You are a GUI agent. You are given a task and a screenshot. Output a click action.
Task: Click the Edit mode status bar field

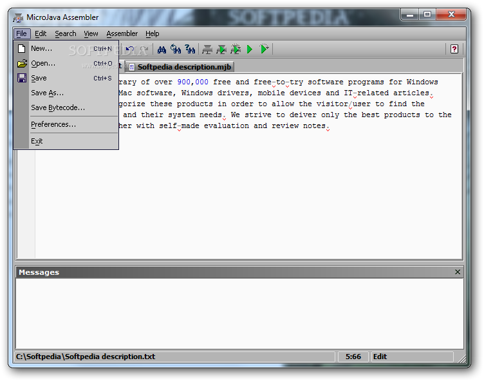pos(412,357)
